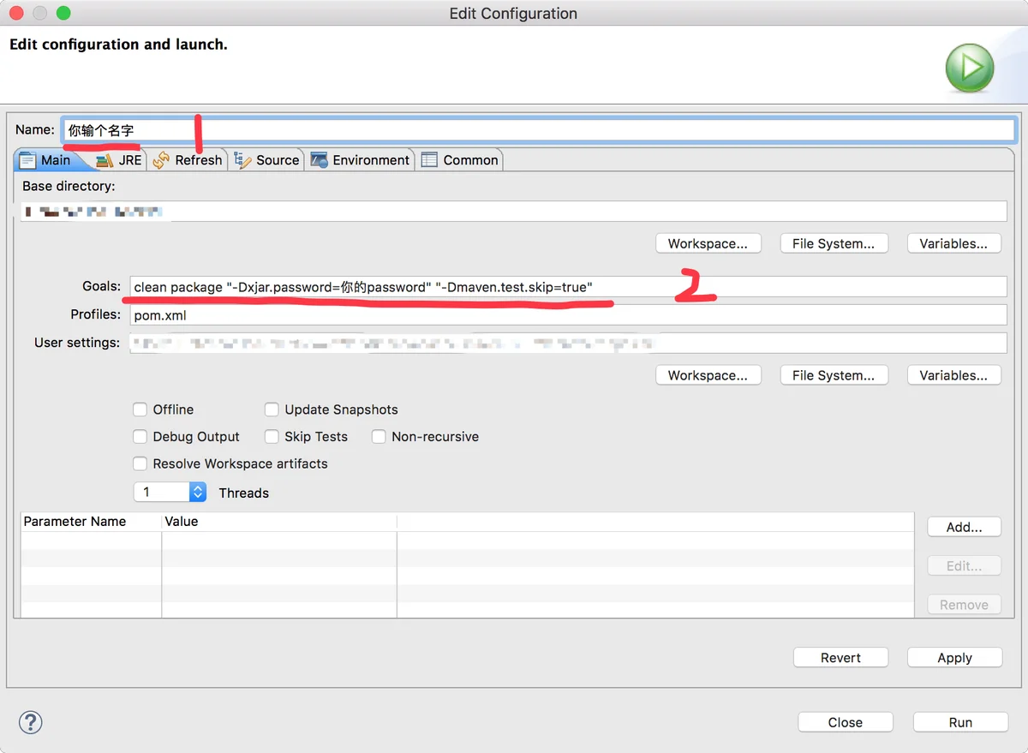Screen dimensions: 1028x753
Task: Click the Run button
Action: pos(960,722)
